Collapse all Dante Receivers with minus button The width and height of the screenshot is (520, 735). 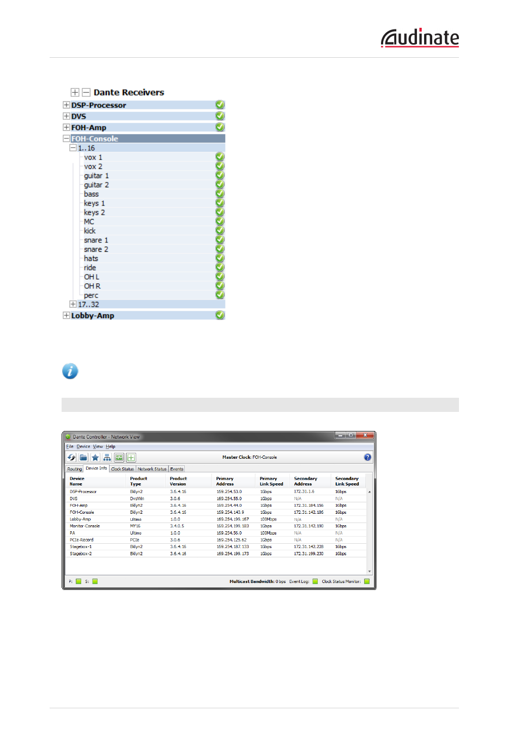coord(86,93)
